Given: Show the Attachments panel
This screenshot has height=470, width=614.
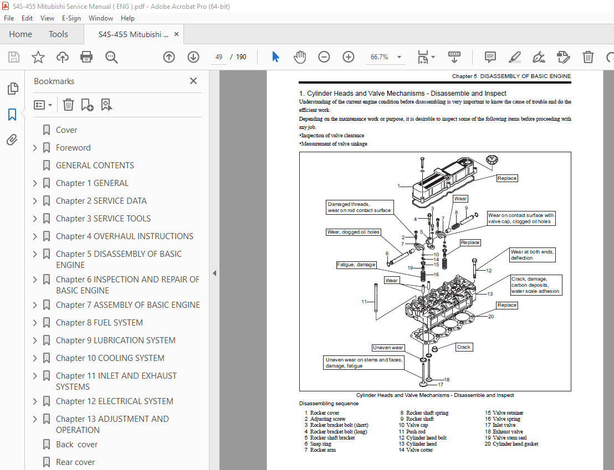Looking at the screenshot, I should tap(12, 140).
